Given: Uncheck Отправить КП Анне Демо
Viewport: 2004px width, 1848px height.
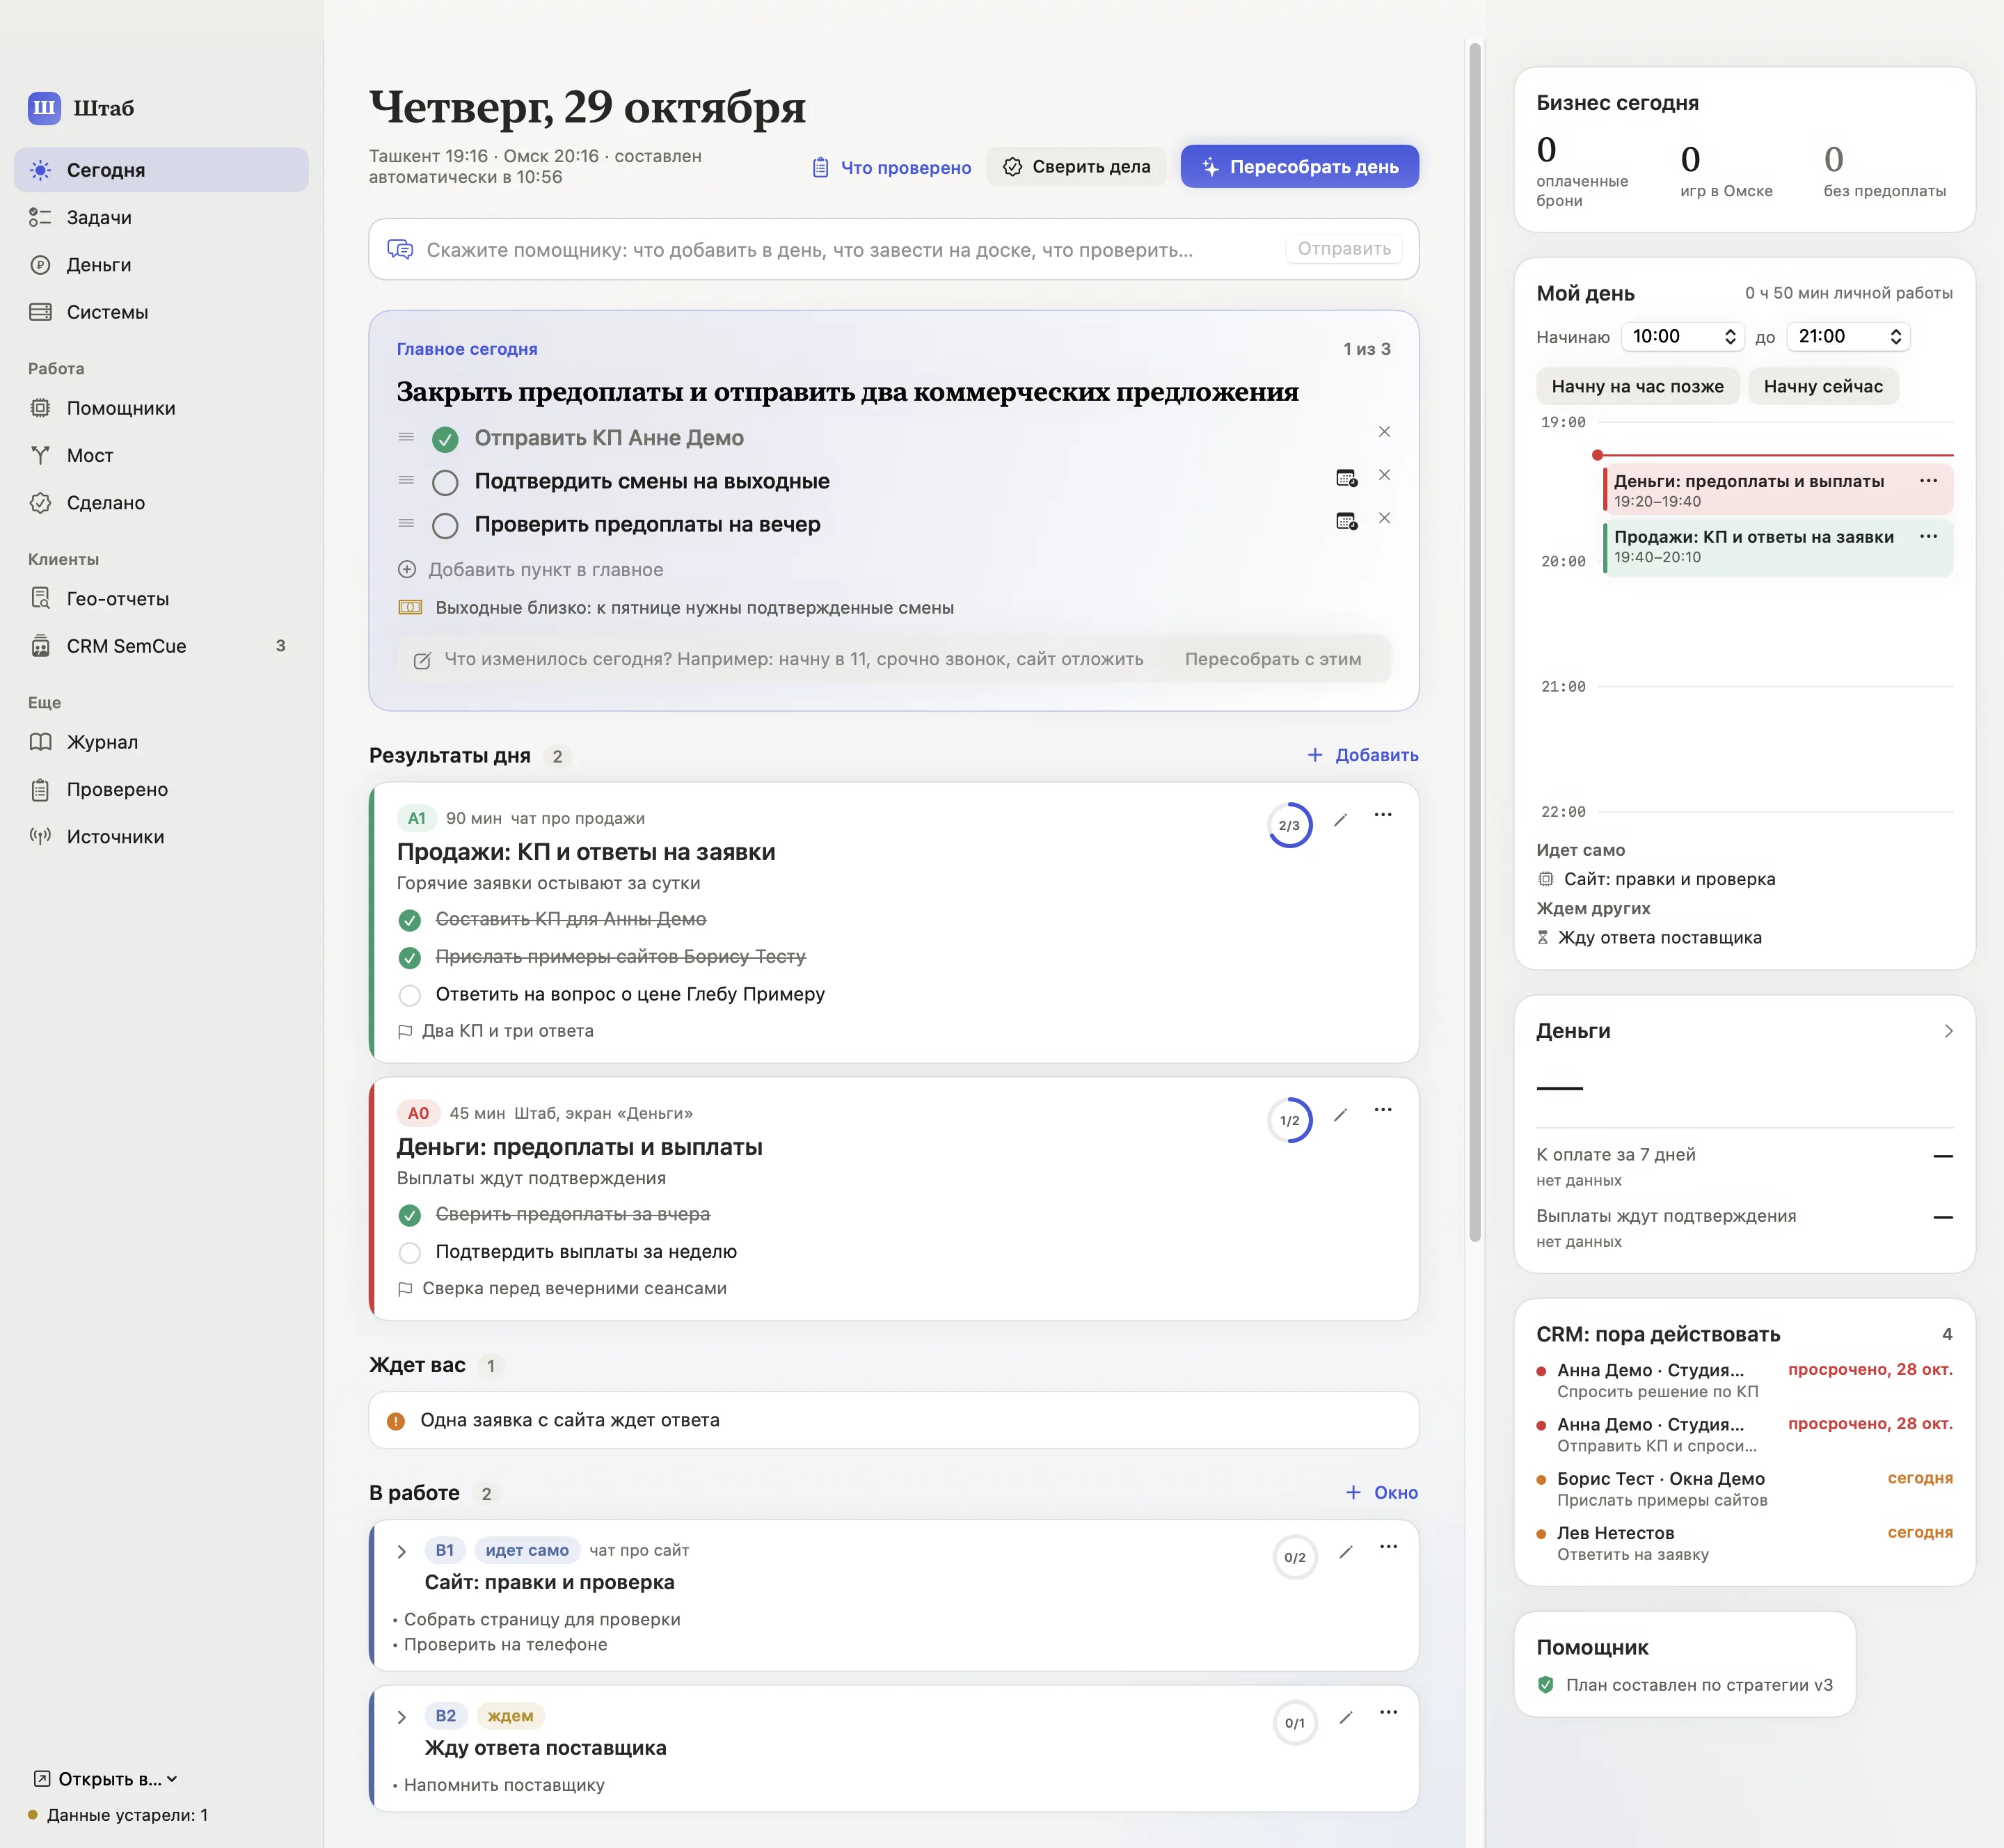Looking at the screenshot, I should pyautogui.click(x=445, y=439).
